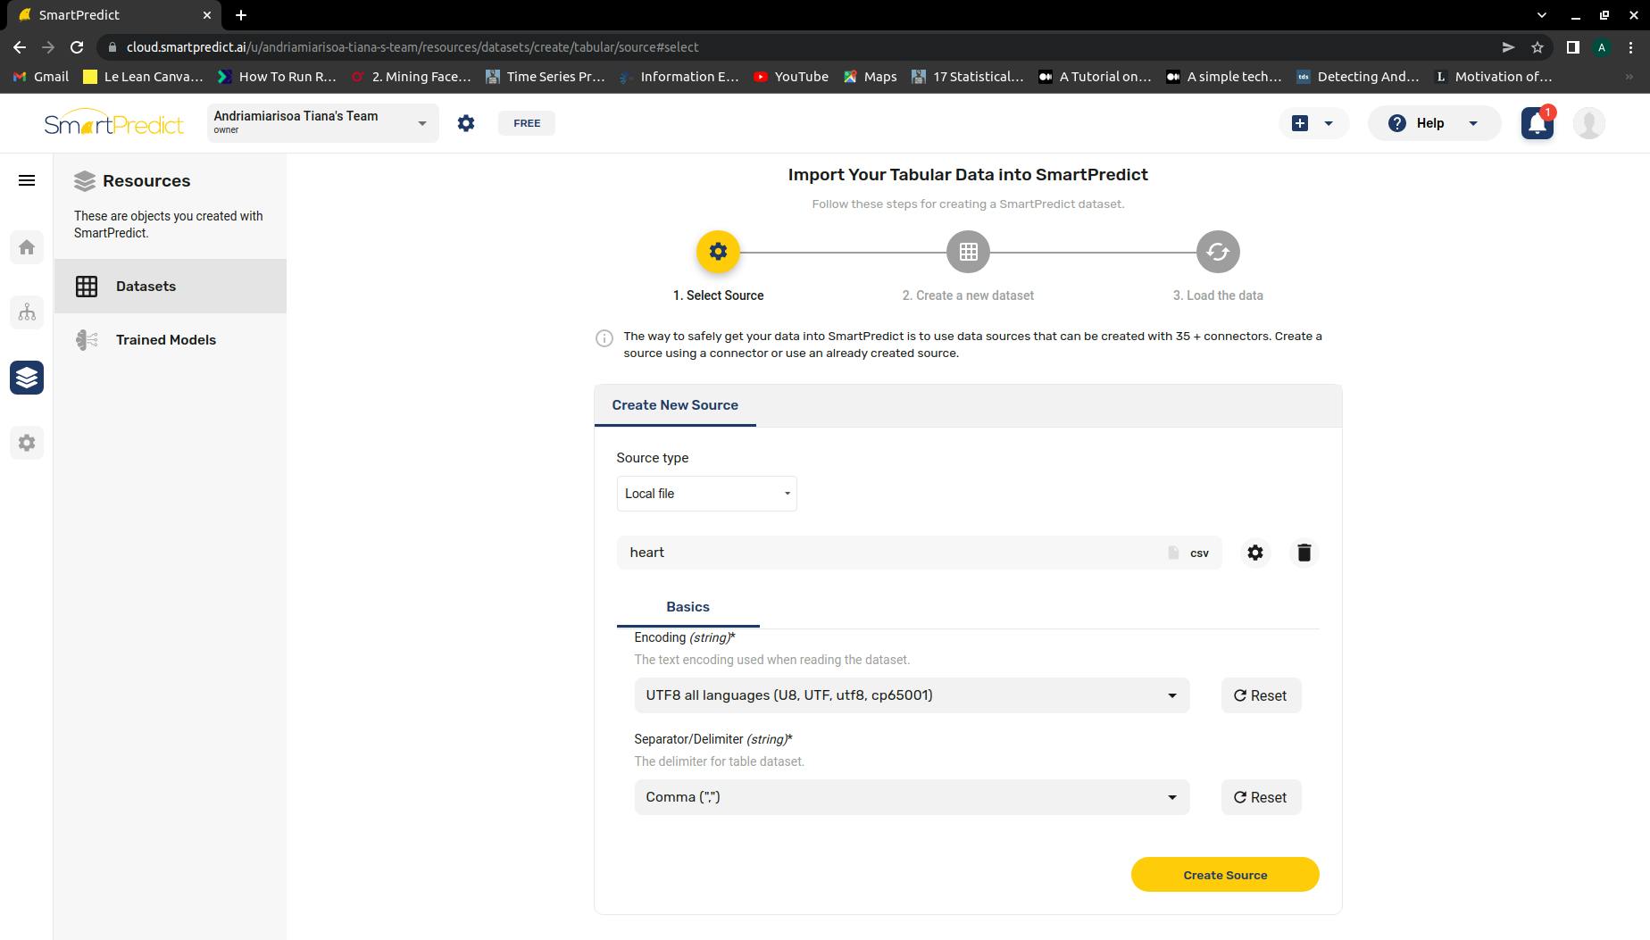Viewport: 1650px width, 940px height.
Task: Open the 17 Statistical... bookmark
Action: point(967,77)
